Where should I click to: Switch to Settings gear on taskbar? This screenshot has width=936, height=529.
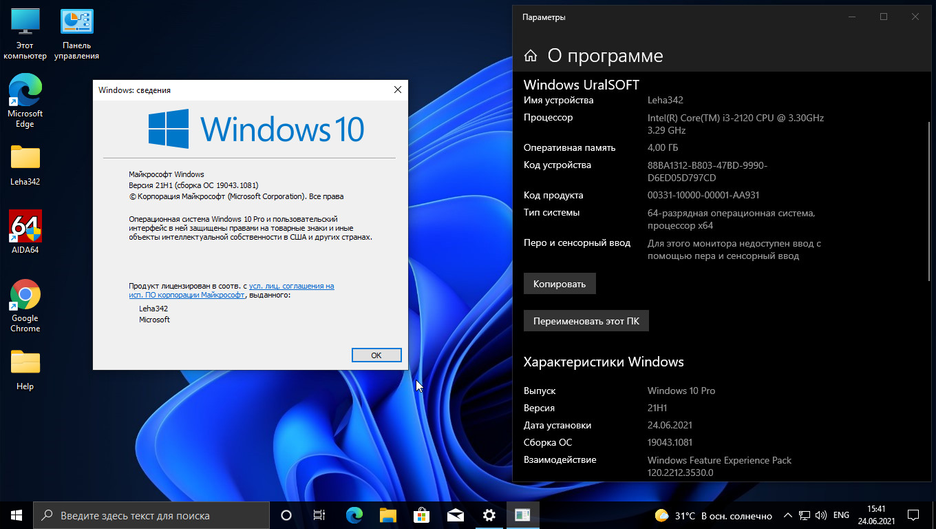click(489, 515)
